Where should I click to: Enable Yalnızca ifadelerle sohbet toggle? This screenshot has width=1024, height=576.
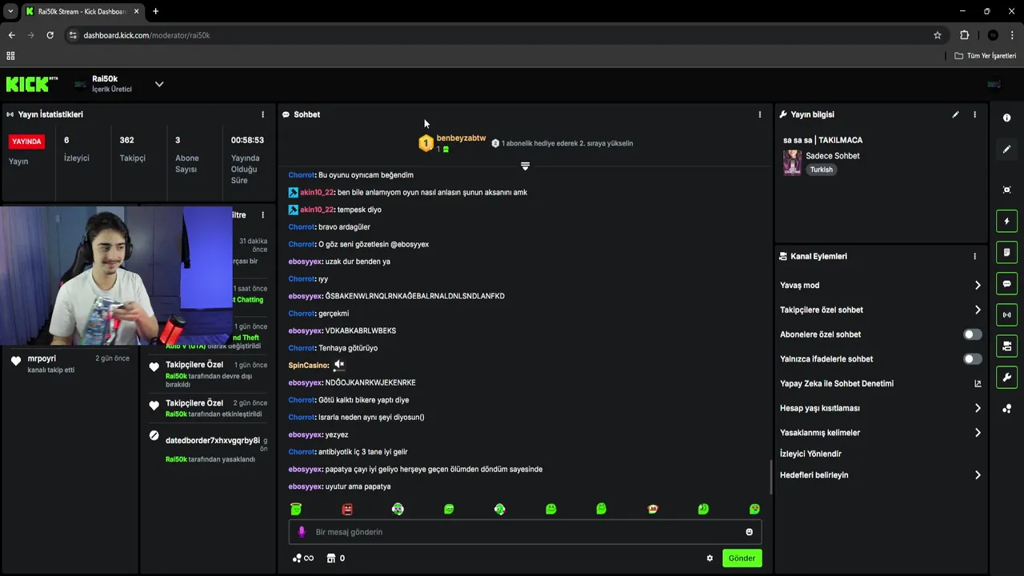[972, 359]
